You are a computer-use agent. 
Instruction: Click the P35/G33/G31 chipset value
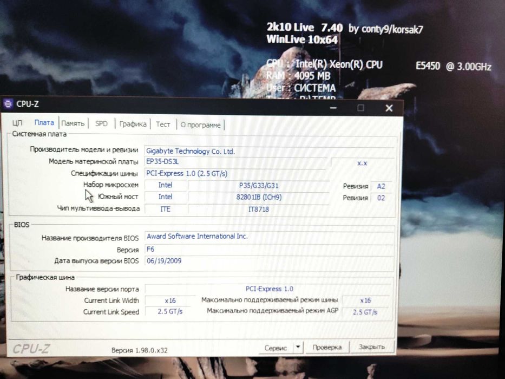click(259, 186)
